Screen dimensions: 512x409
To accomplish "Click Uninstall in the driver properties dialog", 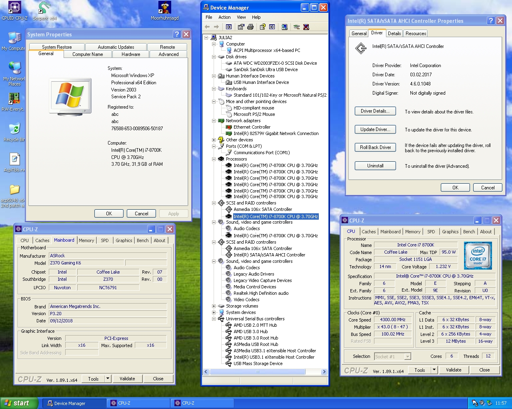I will (375, 166).
